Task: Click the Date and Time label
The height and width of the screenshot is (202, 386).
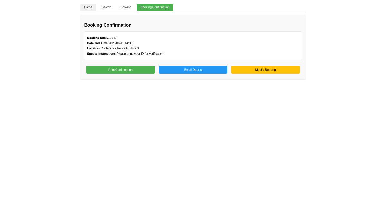Action: tap(98, 43)
